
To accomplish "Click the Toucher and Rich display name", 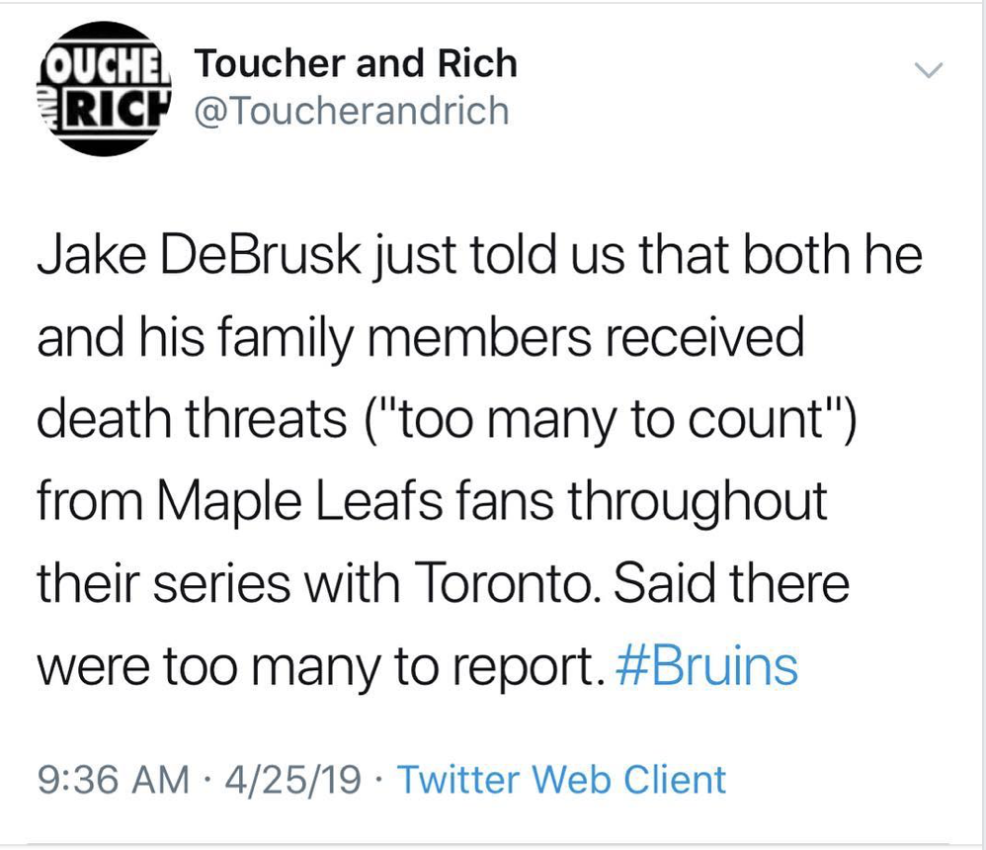I will pos(356,64).
